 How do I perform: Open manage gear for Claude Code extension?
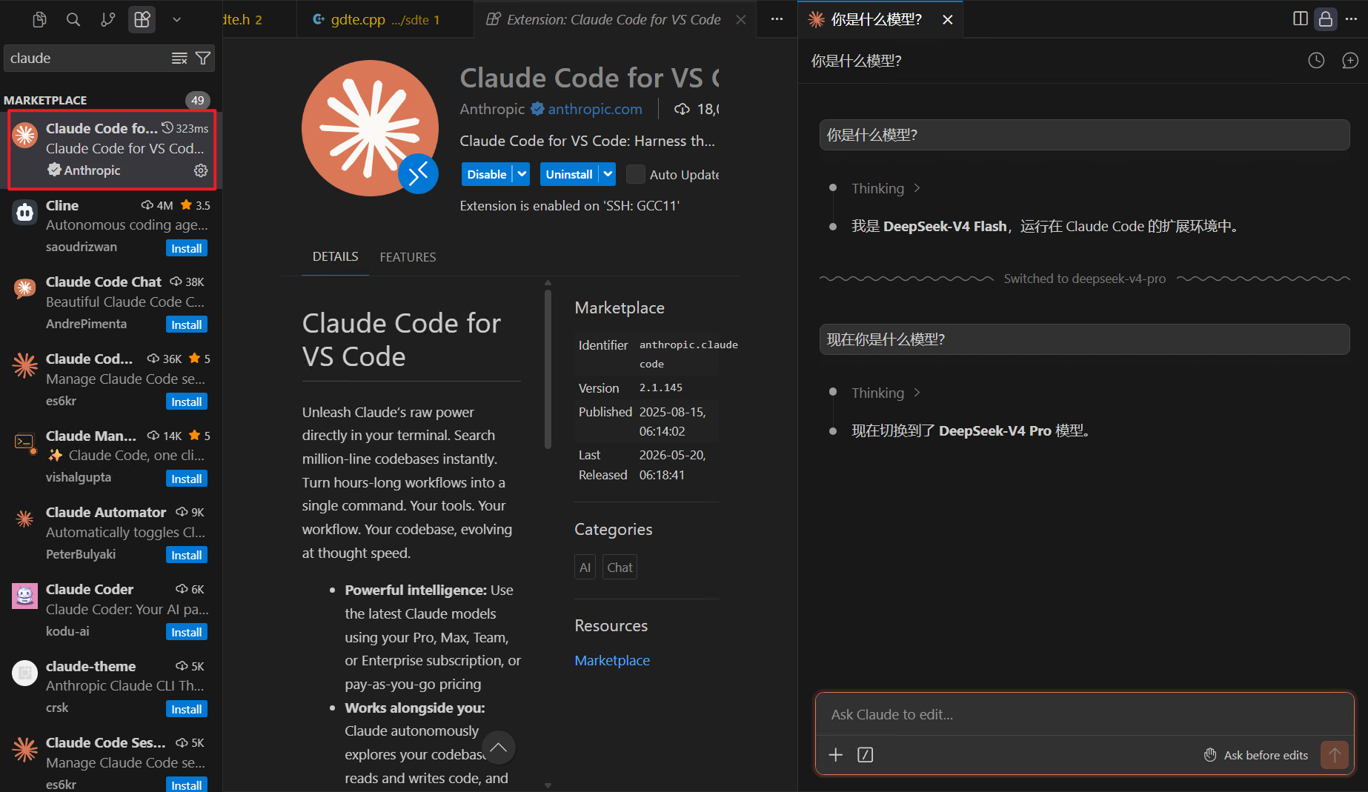point(201,170)
